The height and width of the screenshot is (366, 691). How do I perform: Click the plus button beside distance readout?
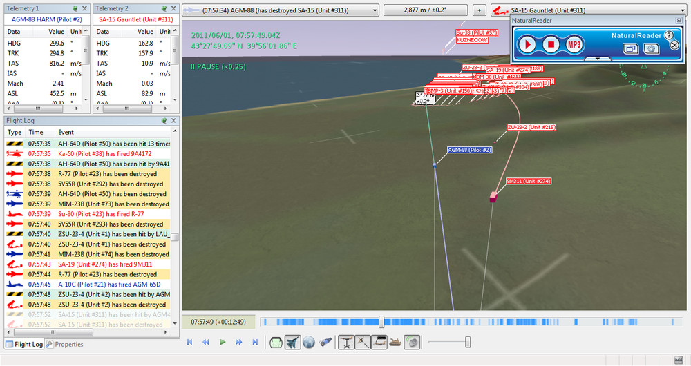479,10
